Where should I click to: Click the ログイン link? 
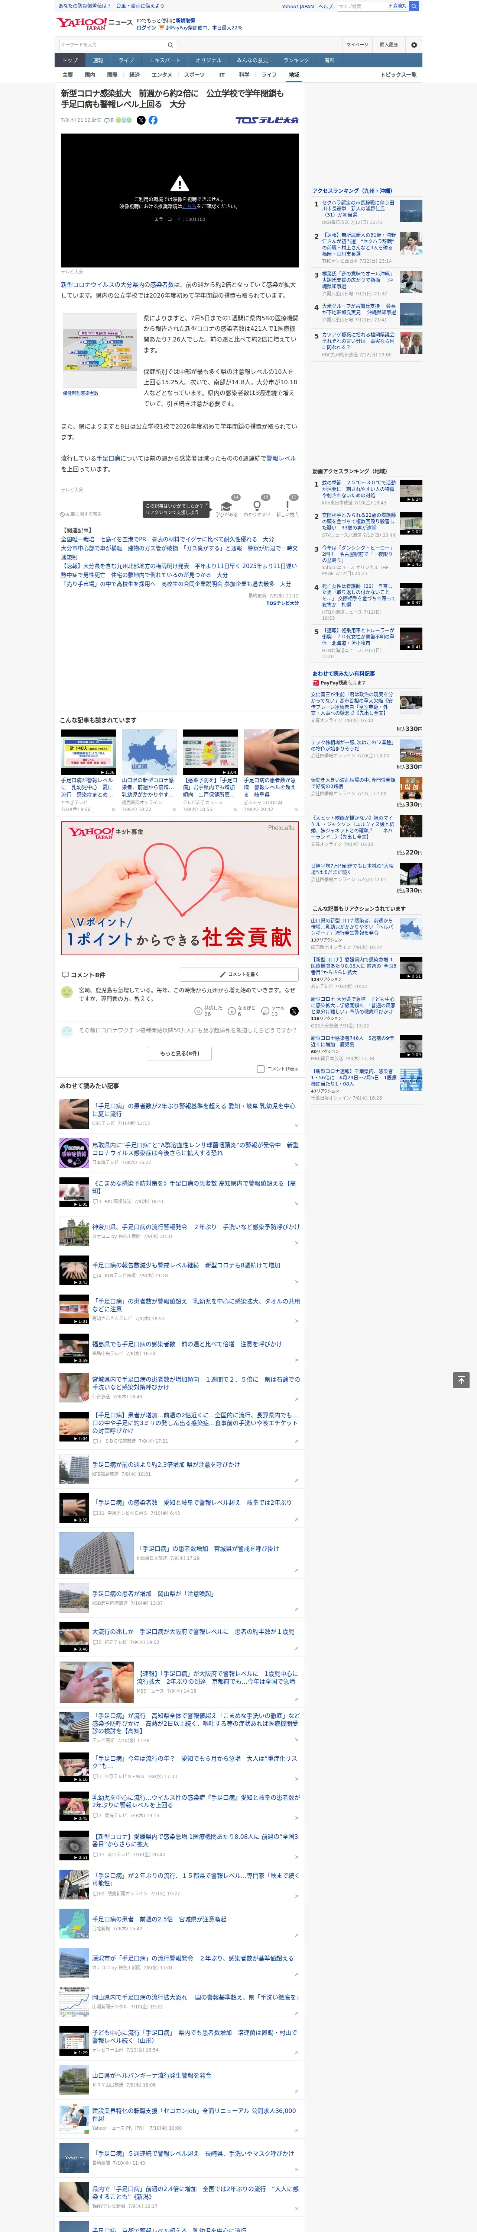146,28
